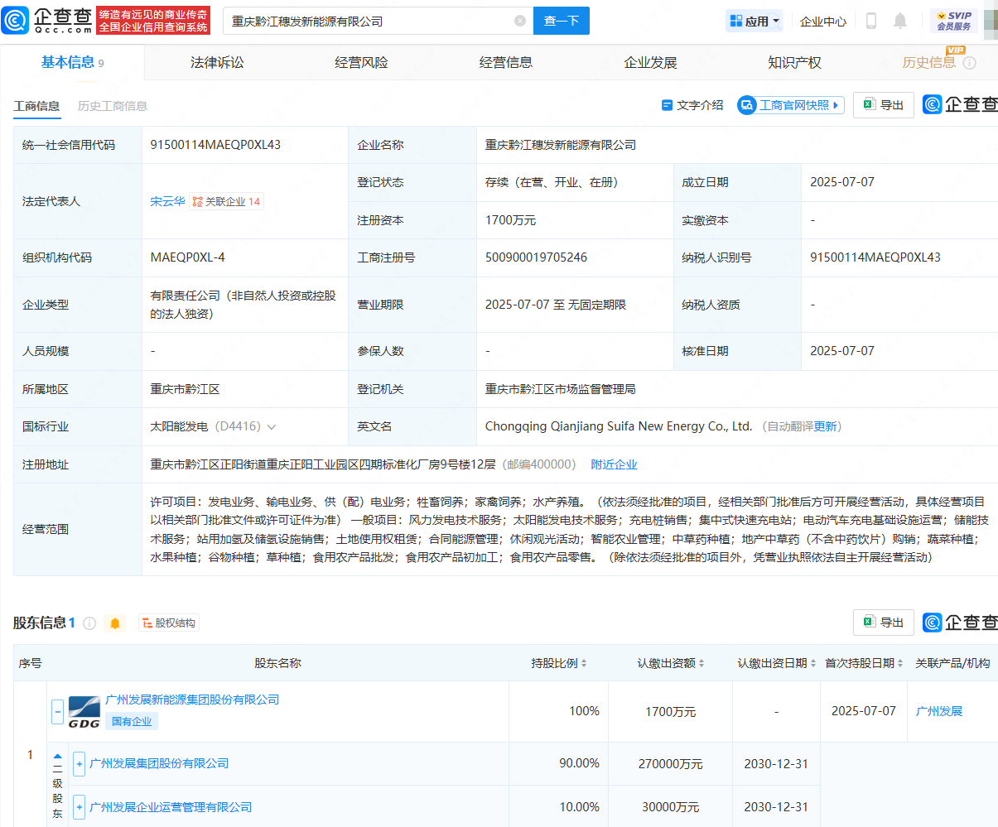The image size is (998, 827).
Task: Switch to the 经营信息 tab
Action: coord(506,62)
